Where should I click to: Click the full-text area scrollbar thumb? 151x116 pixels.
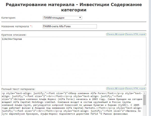(144, 100)
